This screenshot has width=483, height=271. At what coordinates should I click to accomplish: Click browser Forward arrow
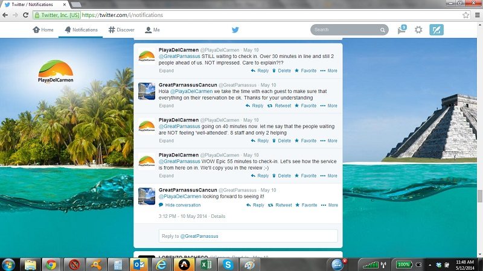click(x=15, y=14)
